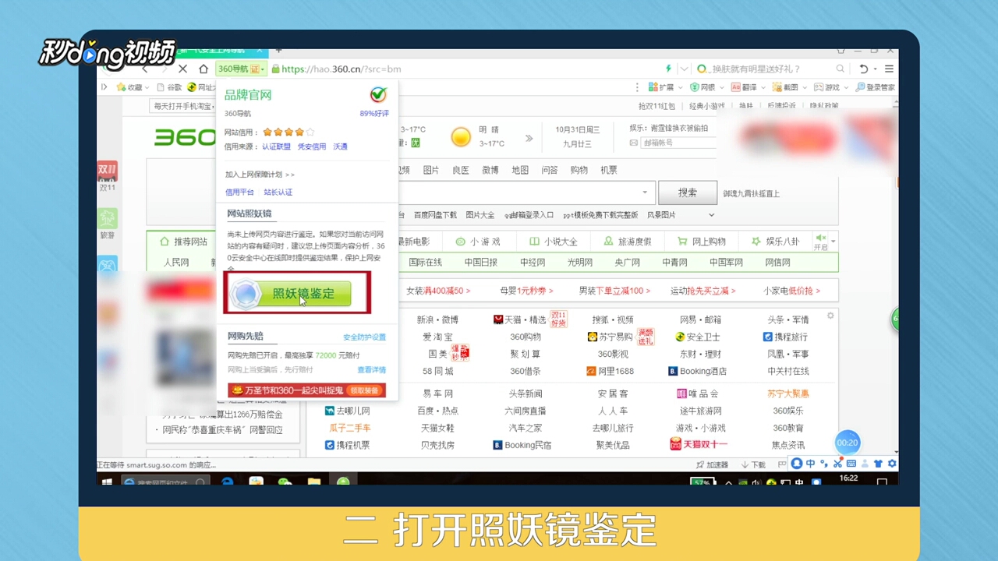Viewport: 998px width, 561px height.
Task: Click the 下载 status bar item
Action: (754, 464)
